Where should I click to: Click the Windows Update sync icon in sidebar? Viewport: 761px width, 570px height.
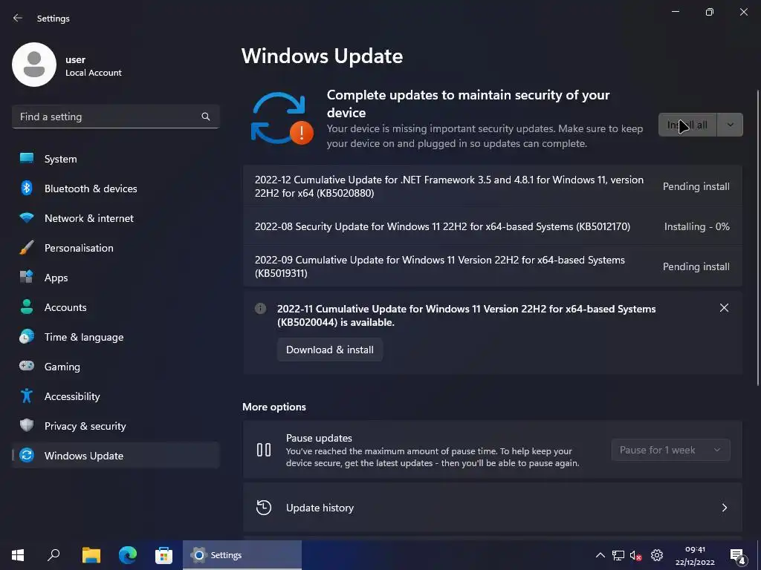pyautogui.click(x=27, y=455)
